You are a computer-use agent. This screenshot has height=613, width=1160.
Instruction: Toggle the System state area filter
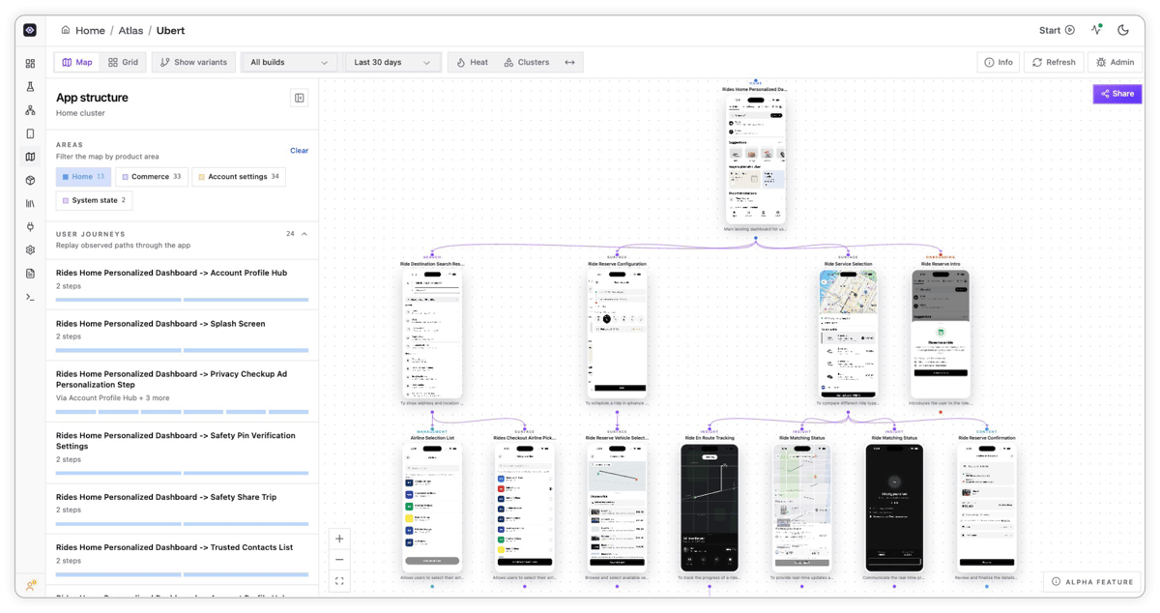click(x=94, y=200)
